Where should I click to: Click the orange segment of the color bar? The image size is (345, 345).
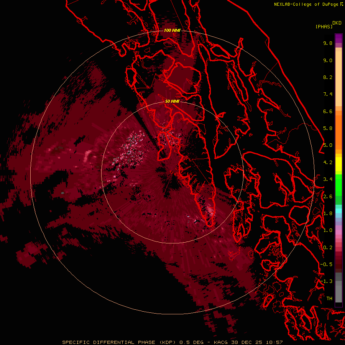click(x=338, y=132)
